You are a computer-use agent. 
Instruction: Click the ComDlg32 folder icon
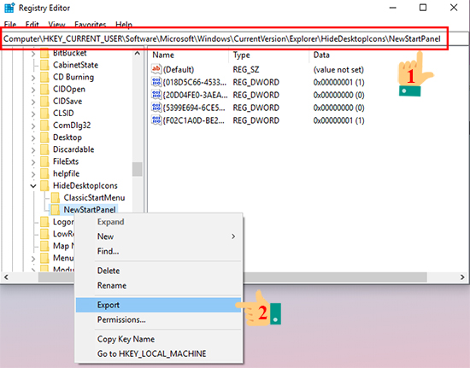pyautogui.click(x=44, y=126)
